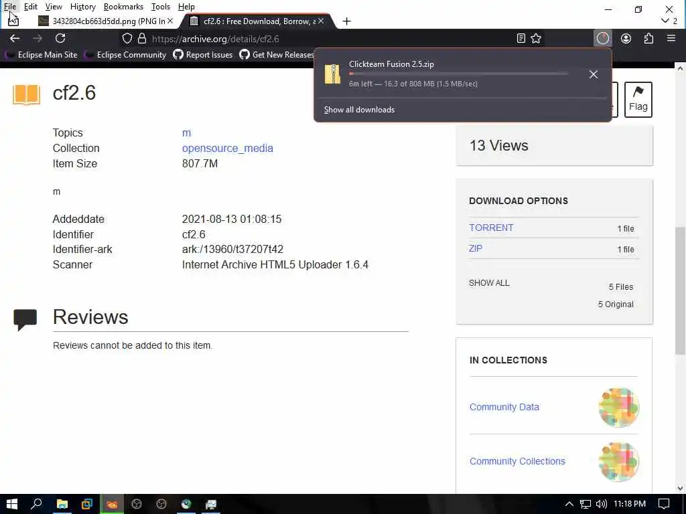
Task: Open the Bookmarks menu
Action: tap(123, 7)
